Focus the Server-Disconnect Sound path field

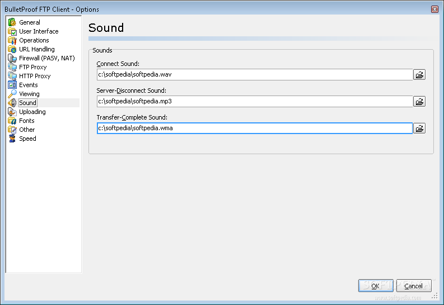pos(255,101)
